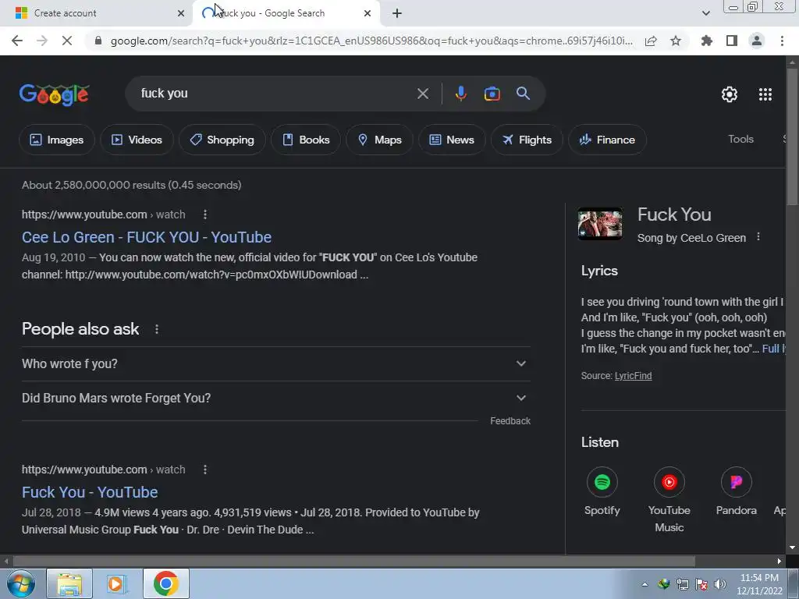Click the Chrome taskbar icon
This screenshot has width=799, height=599.
(x=165, y=583)
